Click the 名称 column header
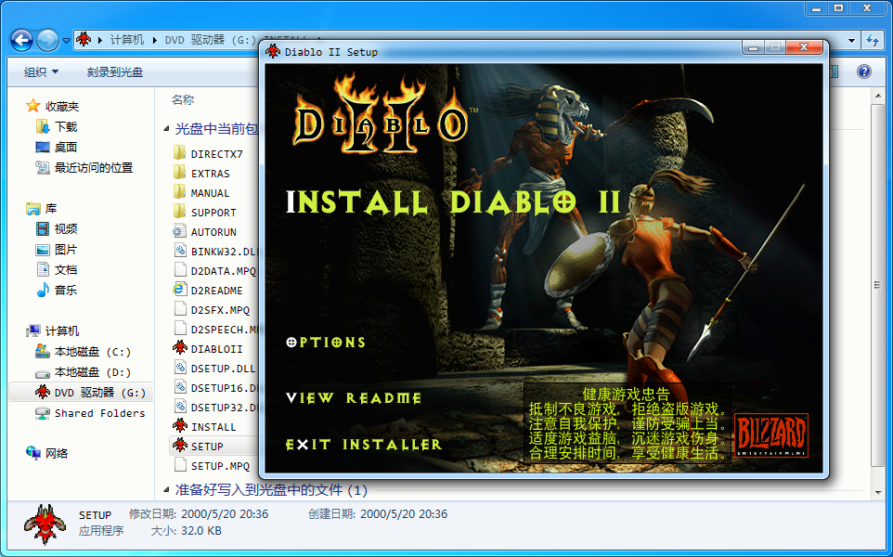 tap(183, 99)
